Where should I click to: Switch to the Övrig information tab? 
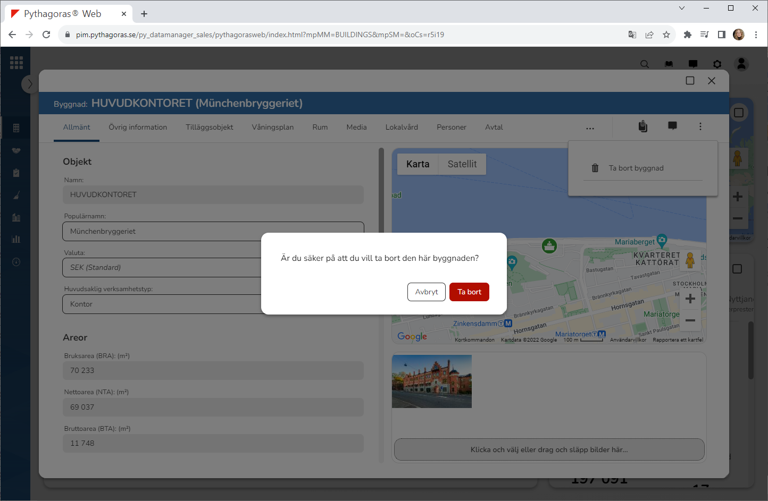coord(138,127)
